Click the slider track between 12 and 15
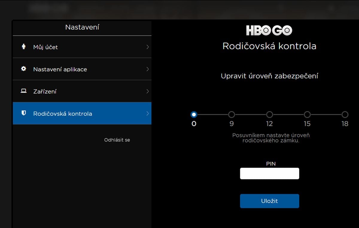Viewport: 359px width, 228px height. (x=288, y=115)
